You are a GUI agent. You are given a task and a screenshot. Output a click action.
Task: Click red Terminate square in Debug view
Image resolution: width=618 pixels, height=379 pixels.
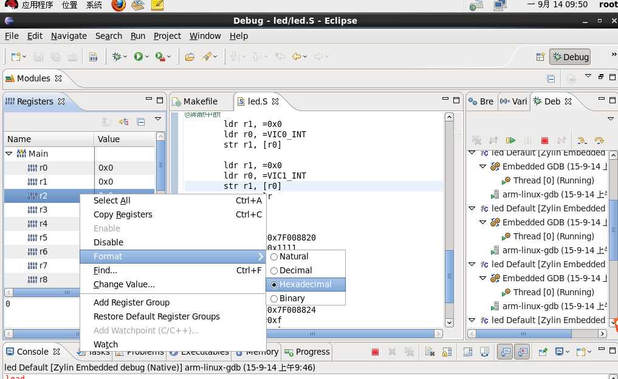click(x=544, y=140)
